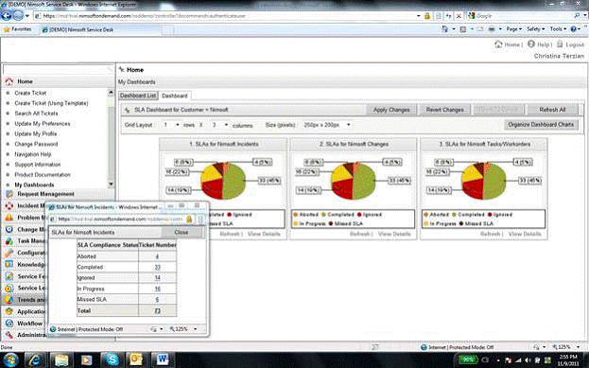Select Create Ticket menu item
Screen dimensions: 589x368
pyautogui.click(x=30, y=93)
